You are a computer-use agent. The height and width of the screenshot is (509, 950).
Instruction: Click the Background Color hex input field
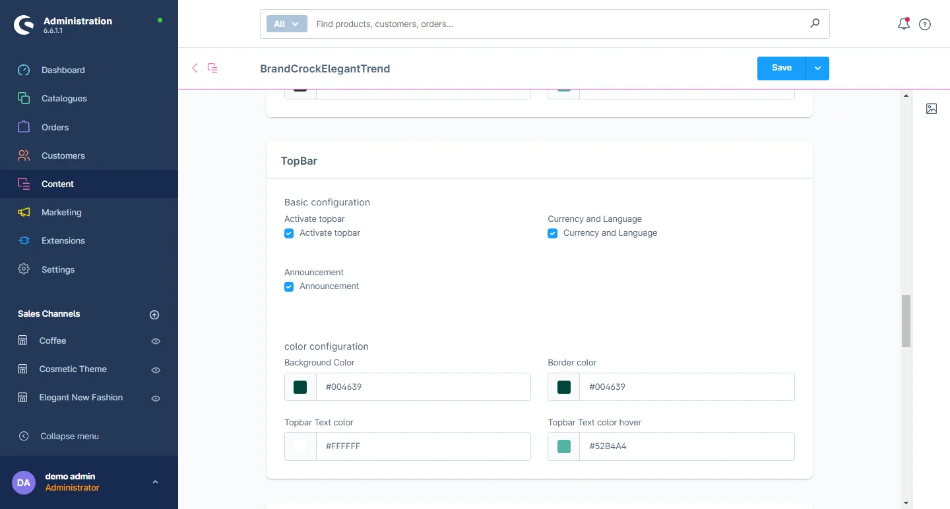coord(423,387)
